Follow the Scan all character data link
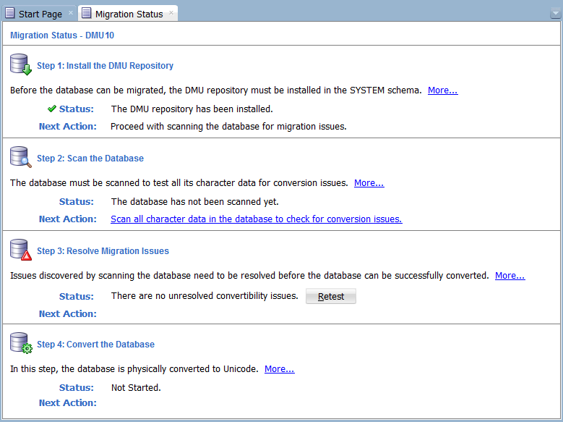 256,219
